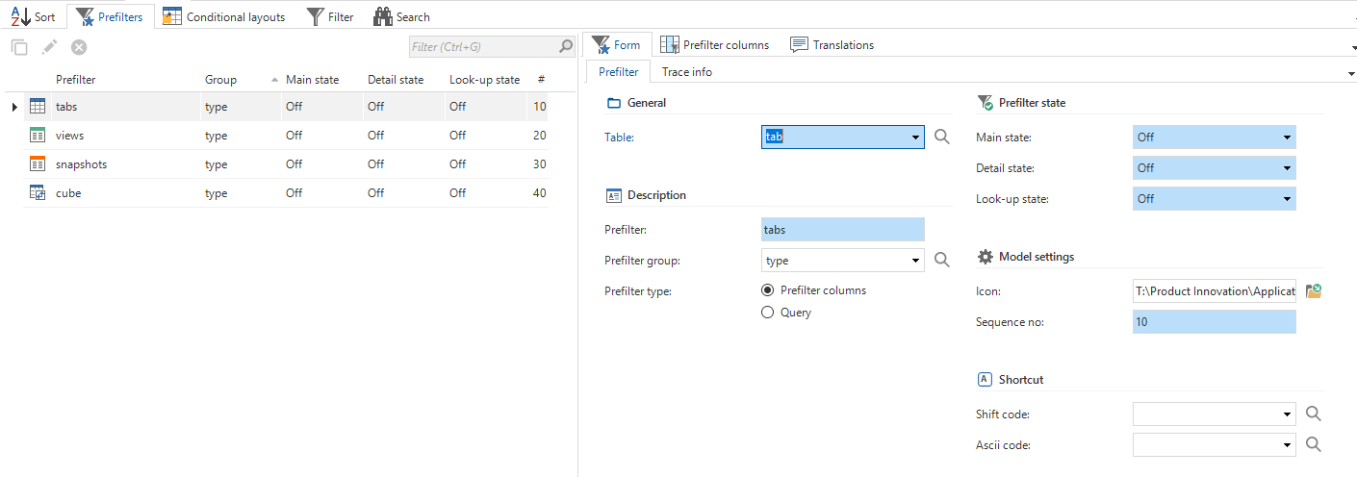This screenshot has width=1357, height=477.
Task: Select the snapshots prefilter row
Action: [x=82, y=164]
